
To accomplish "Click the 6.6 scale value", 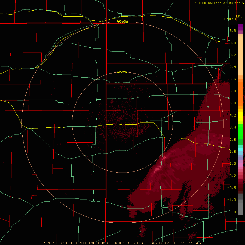I will [x=233, y=79].
